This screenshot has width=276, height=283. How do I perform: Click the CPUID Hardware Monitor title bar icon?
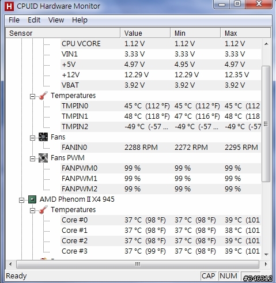point(9,6)
